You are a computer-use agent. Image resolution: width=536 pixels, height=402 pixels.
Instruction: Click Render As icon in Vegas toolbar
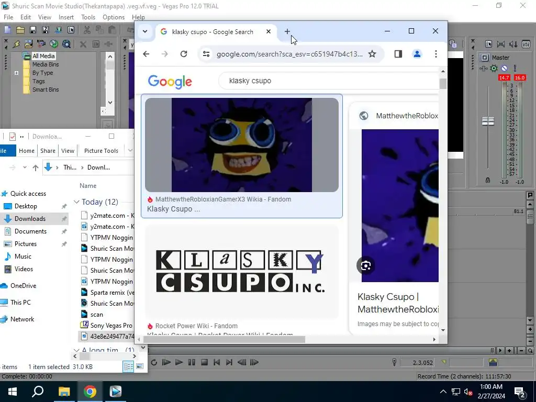(x=58, y=30)
